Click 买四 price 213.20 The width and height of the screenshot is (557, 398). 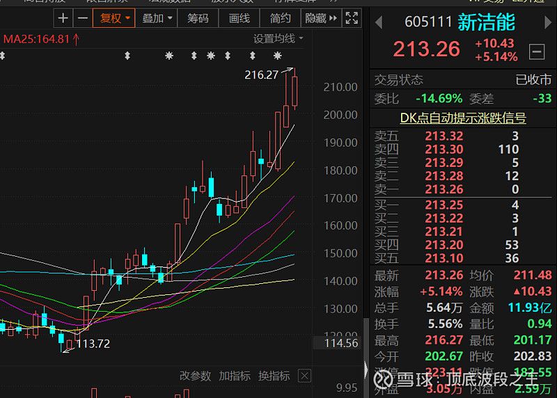point(444,245)
